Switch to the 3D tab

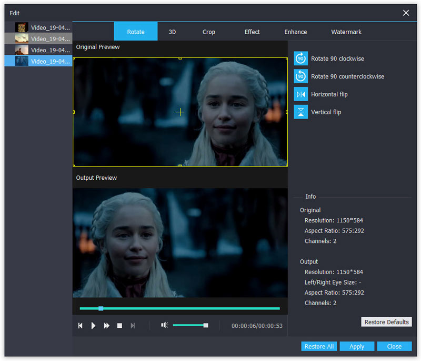click(x=172, y=32)
